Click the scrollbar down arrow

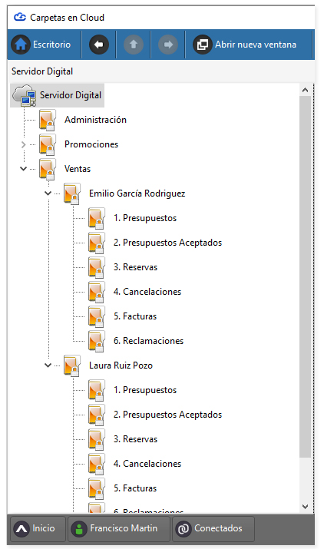tap(305, 506)
